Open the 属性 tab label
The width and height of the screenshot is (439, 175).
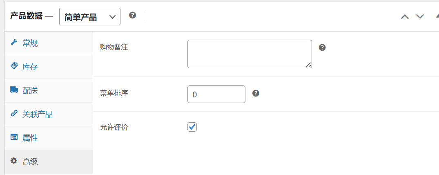click(x=30, y=138)
